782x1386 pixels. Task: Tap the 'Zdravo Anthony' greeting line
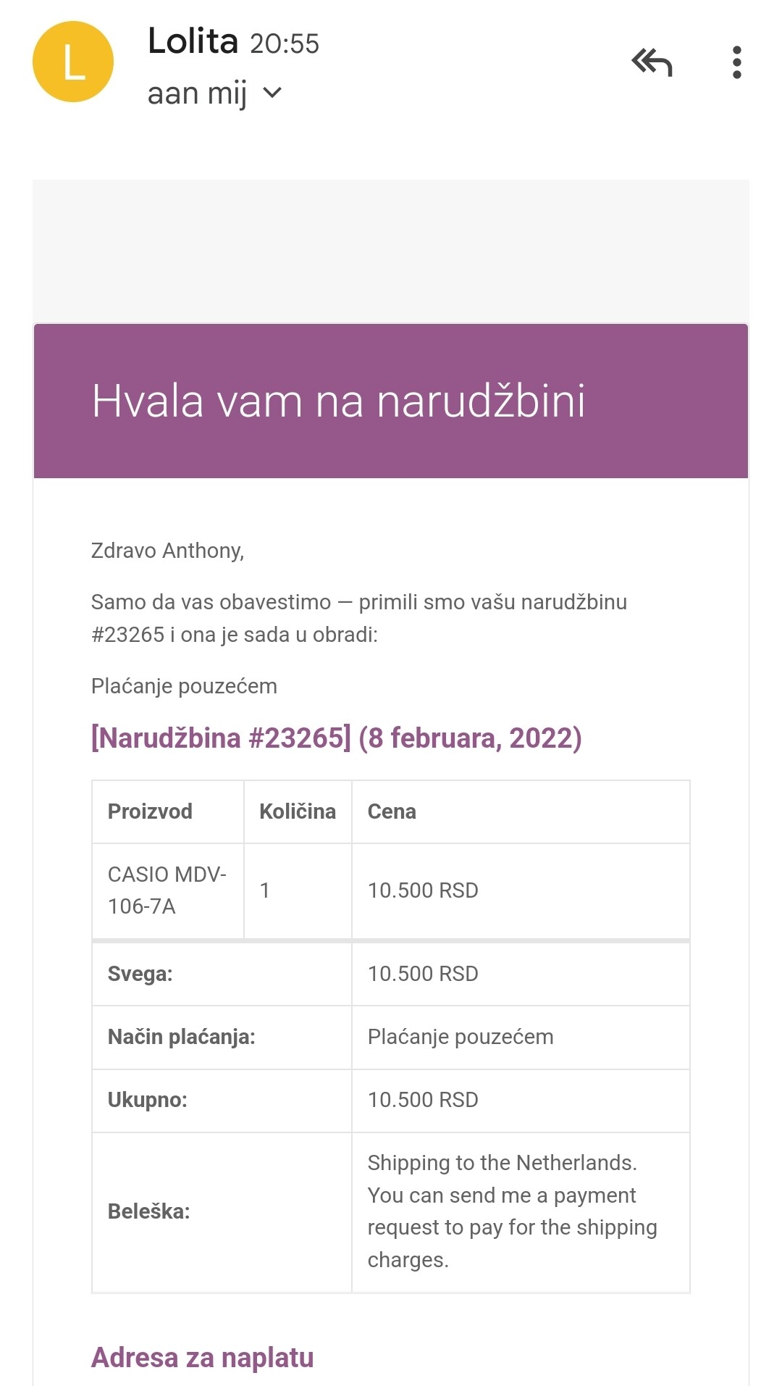pos(167,551)
